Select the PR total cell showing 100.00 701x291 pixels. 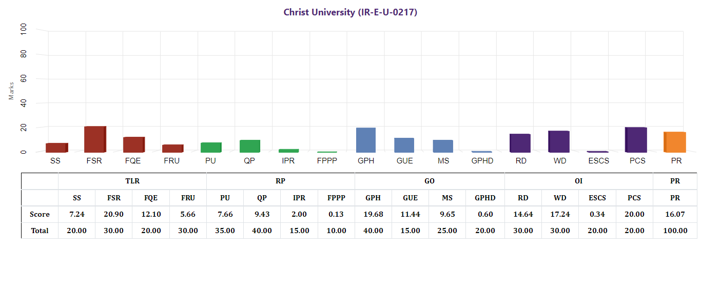(x=675, y=231)
